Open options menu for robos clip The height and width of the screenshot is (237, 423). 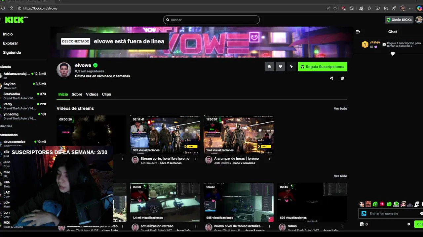[343, 226]
